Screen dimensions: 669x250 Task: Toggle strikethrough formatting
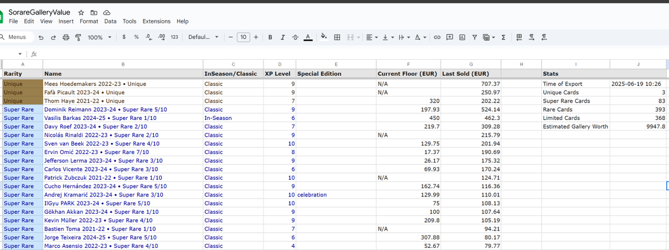295,37
